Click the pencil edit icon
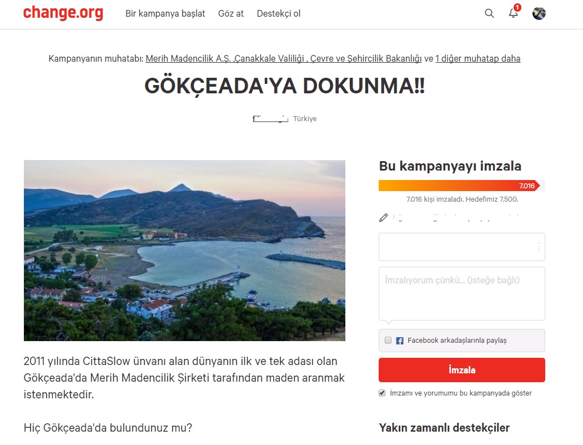Image resolution: width=583 pixels, height=445 pixels. tap(383, 218)
